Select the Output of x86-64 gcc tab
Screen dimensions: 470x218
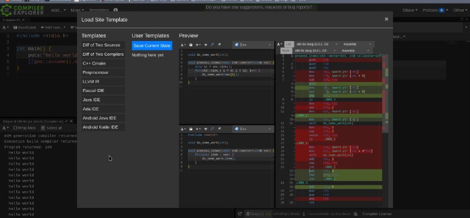click(x=33, y=121)
